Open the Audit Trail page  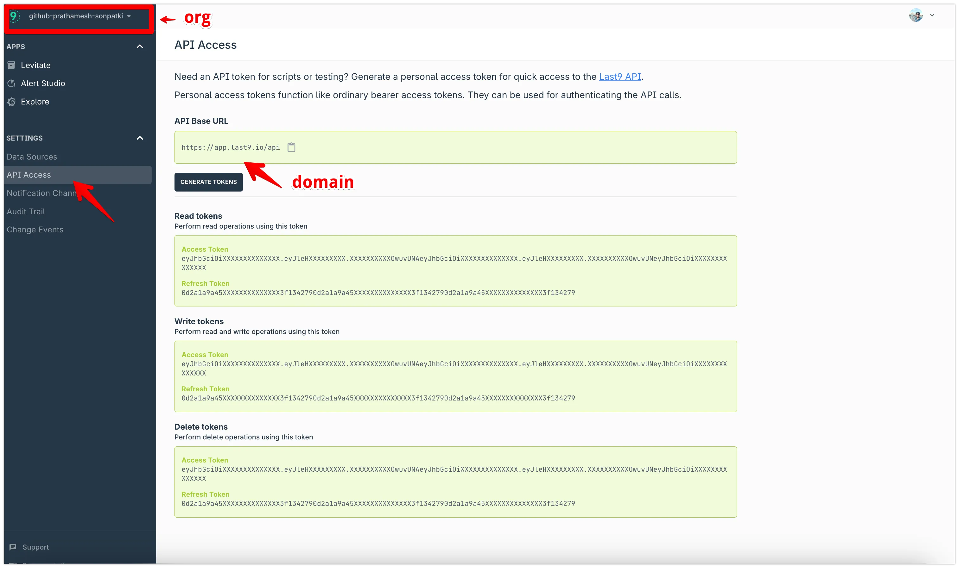pyautogui.click(x=26, y=211)
